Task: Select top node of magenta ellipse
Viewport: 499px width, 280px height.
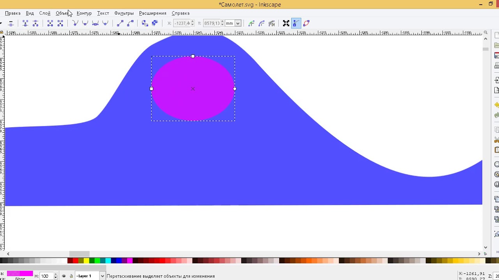Action: point(193,56)
